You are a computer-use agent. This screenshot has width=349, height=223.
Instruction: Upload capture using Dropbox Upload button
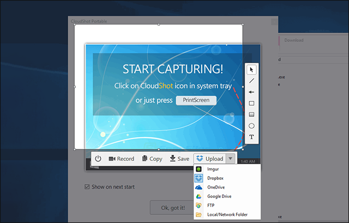[209, 159]
